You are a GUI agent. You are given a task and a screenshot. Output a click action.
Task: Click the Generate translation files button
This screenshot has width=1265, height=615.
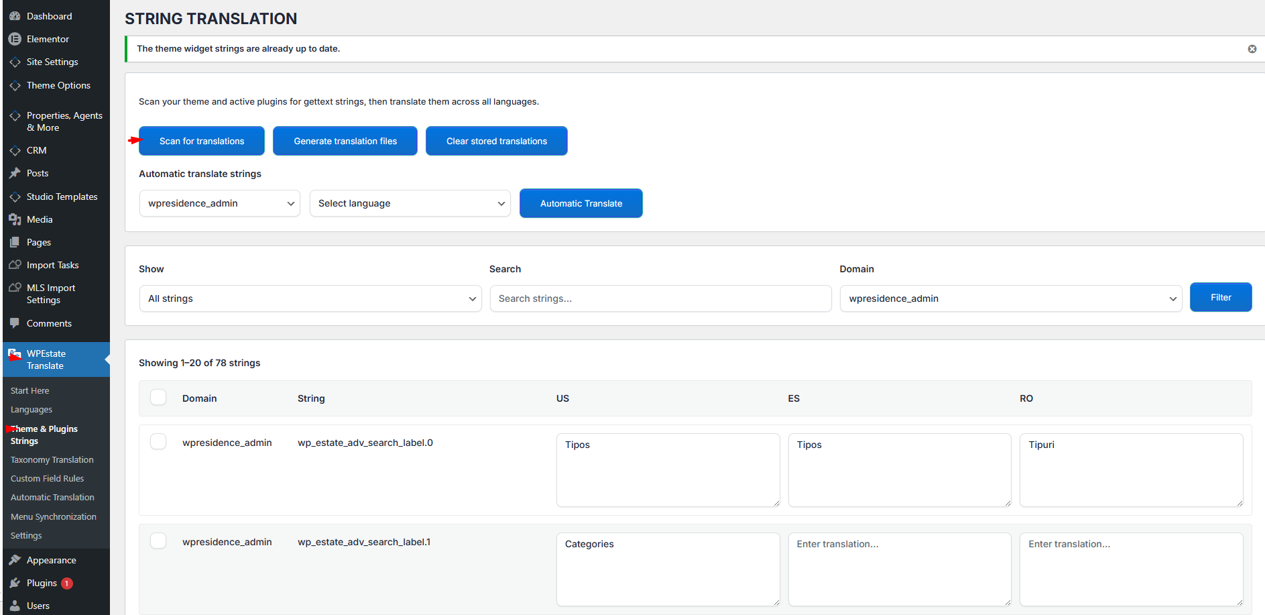(x=345, y=141)
